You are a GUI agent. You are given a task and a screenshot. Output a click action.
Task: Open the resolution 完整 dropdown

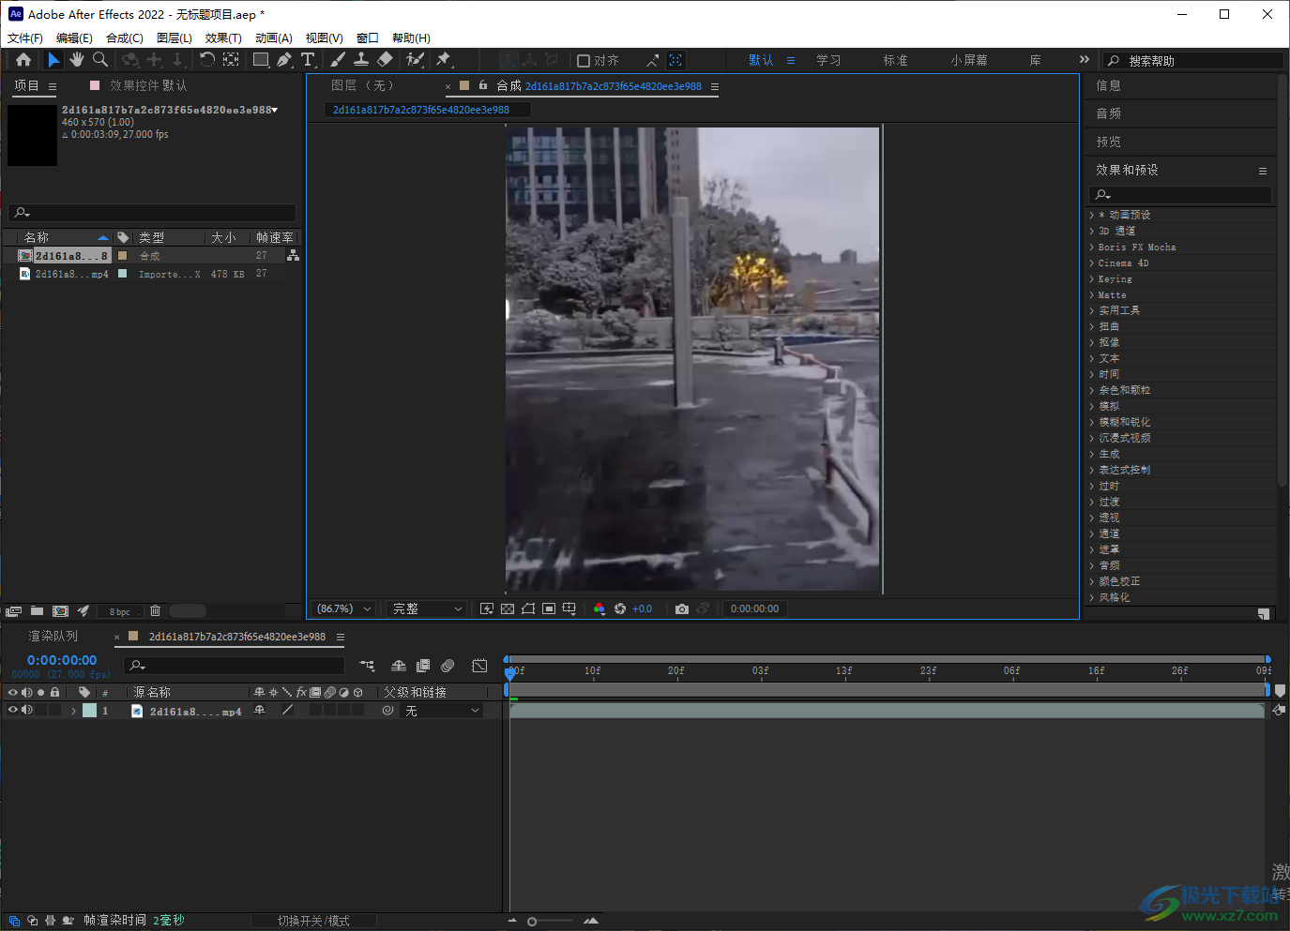(427, 609)
